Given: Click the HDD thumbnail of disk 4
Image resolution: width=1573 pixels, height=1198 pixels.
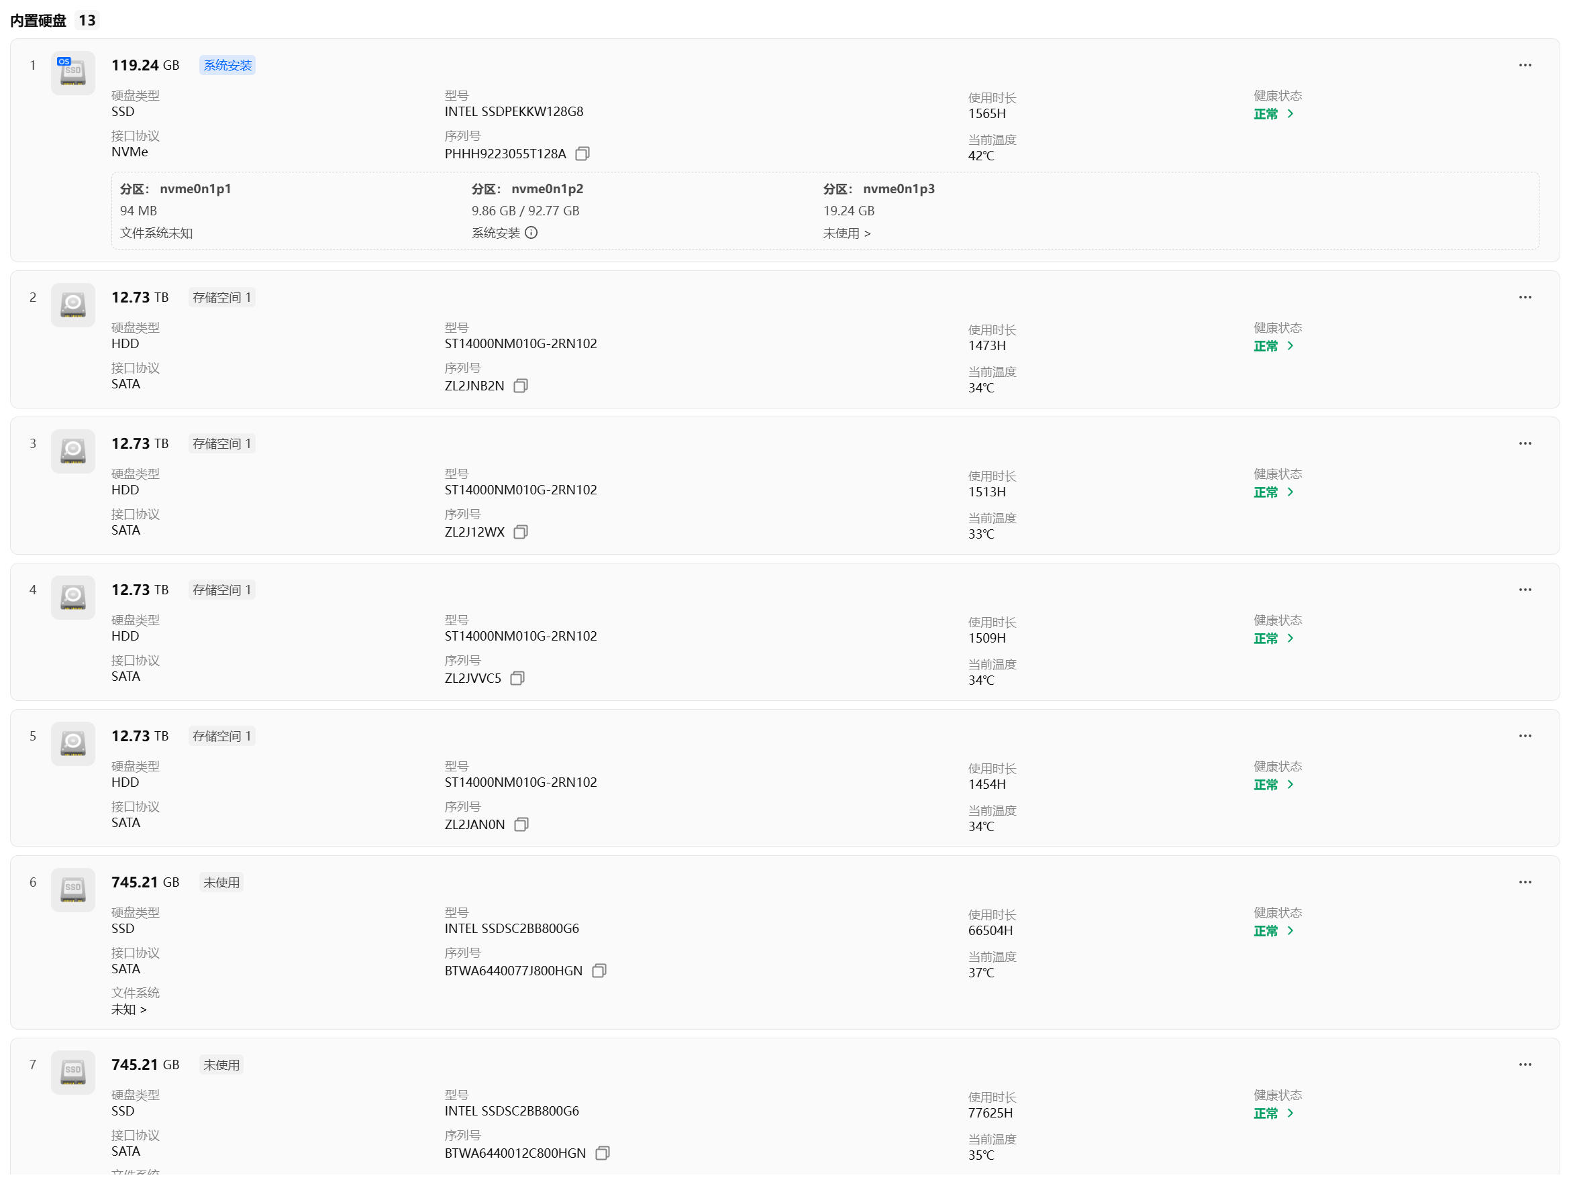Looking at the screenshot, I should [x=72, y=597].
